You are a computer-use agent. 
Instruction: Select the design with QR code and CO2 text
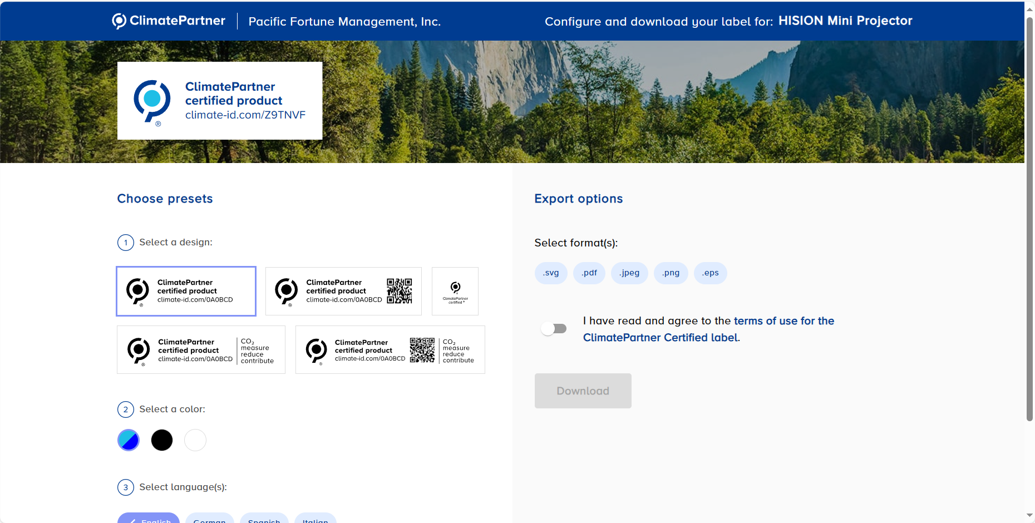[x=390, y=349]
